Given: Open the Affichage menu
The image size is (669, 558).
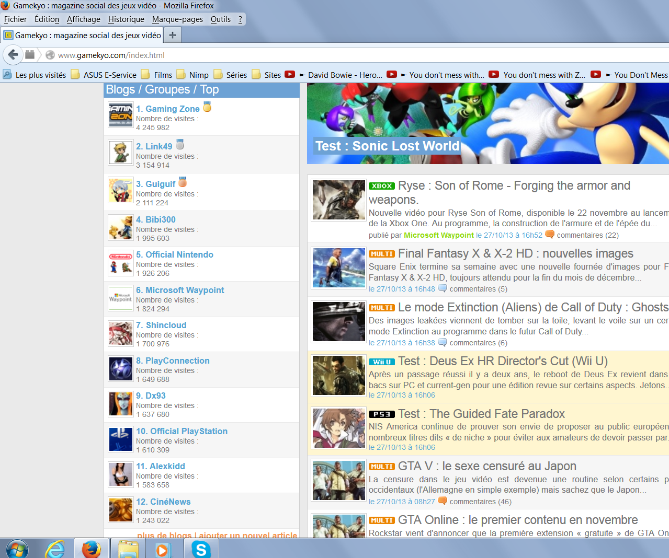Looking at the screenshot, I should pyautogui.click(x=84, y=19).
